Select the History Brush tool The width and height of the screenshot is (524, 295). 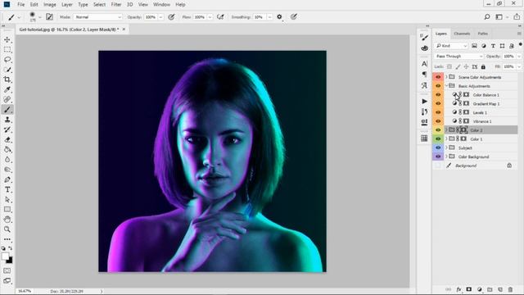click(7, 129)
